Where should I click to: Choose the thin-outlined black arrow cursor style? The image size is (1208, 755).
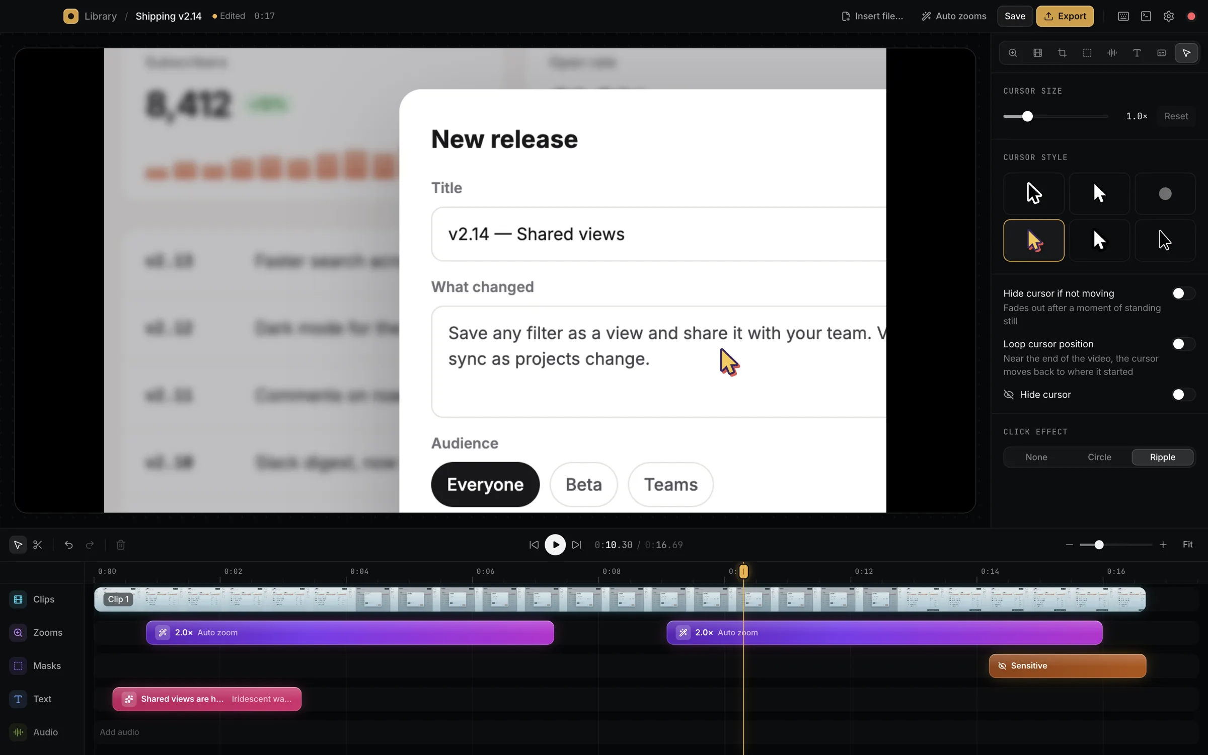point(1165,240)
